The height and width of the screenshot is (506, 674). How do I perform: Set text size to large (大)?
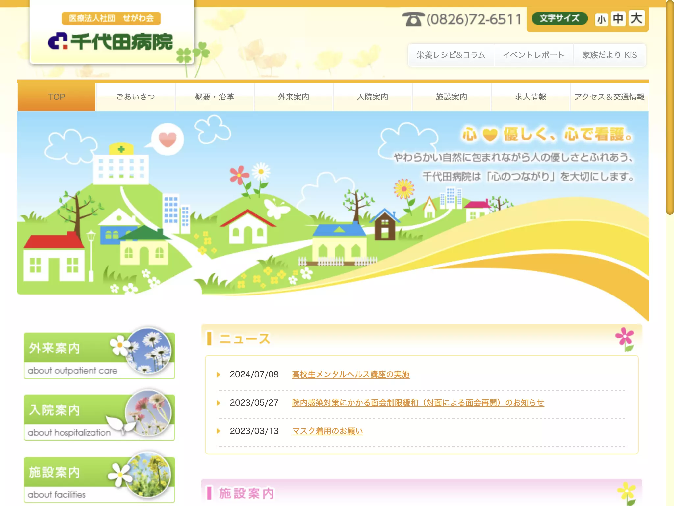coord(636,18)
